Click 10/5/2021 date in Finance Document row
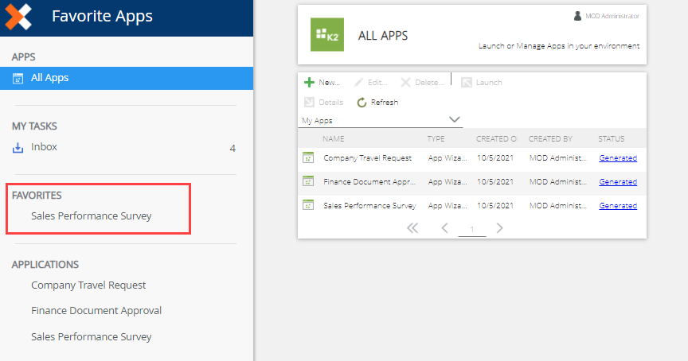Image resolution: width=688 pixels, height=361 pixels. (495, 182)
